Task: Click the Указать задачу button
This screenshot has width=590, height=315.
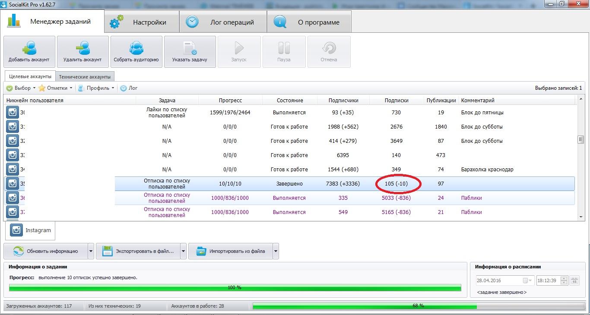Action: coord(190,52)
